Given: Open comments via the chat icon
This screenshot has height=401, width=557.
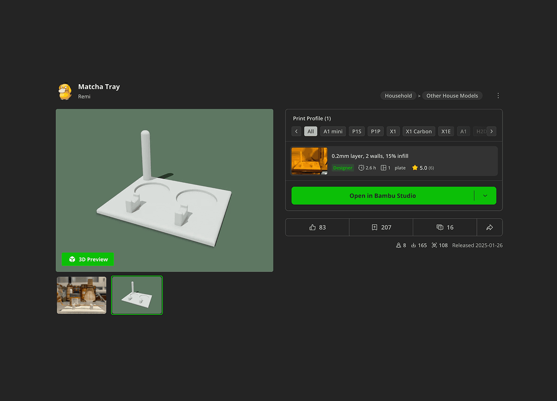Looking at the screenshot, I should point(440,227).
